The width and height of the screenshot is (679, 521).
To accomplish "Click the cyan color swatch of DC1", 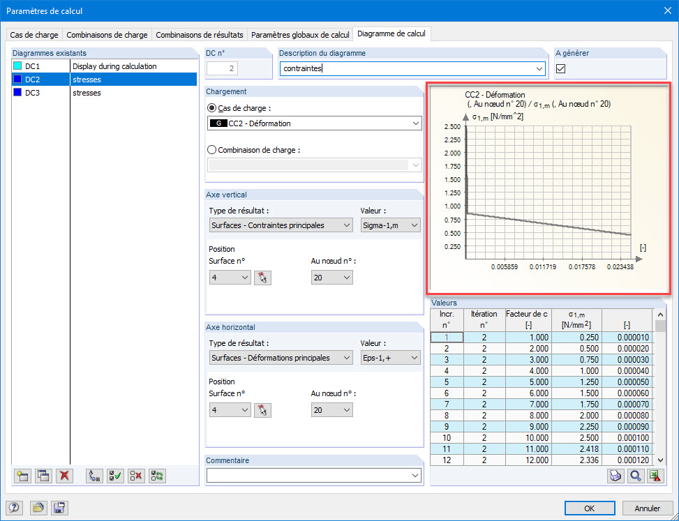I will click(17, 66).
